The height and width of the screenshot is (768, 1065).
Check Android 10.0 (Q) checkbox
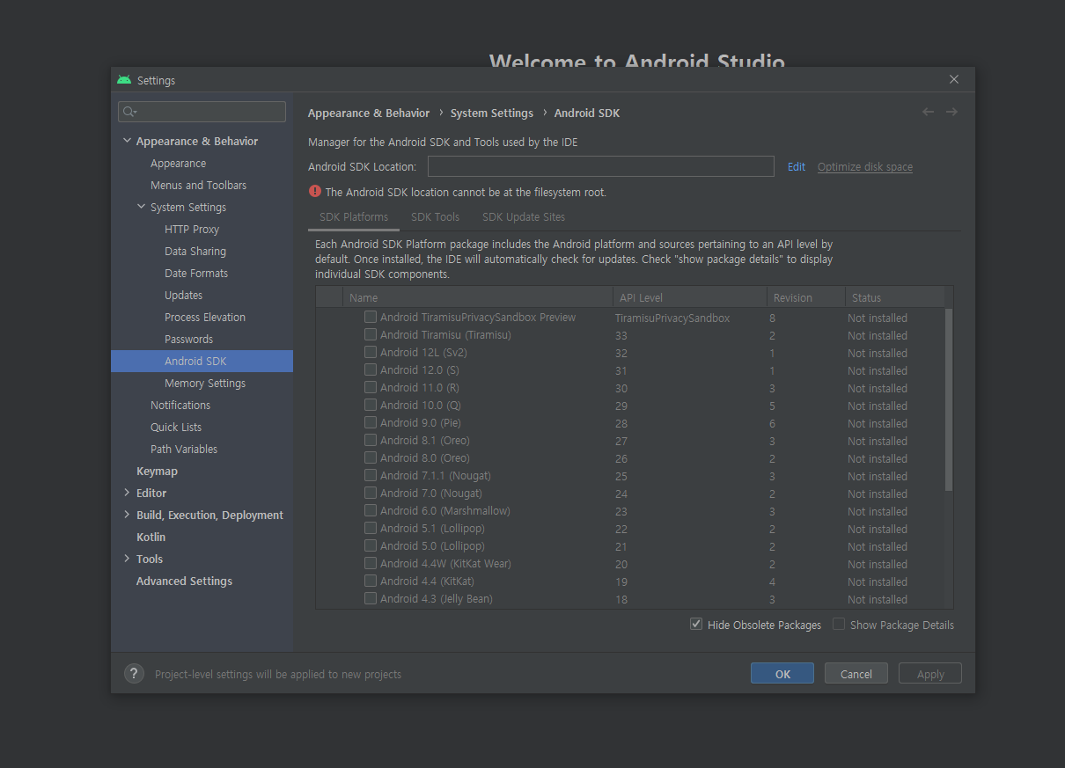pos(371,405)
